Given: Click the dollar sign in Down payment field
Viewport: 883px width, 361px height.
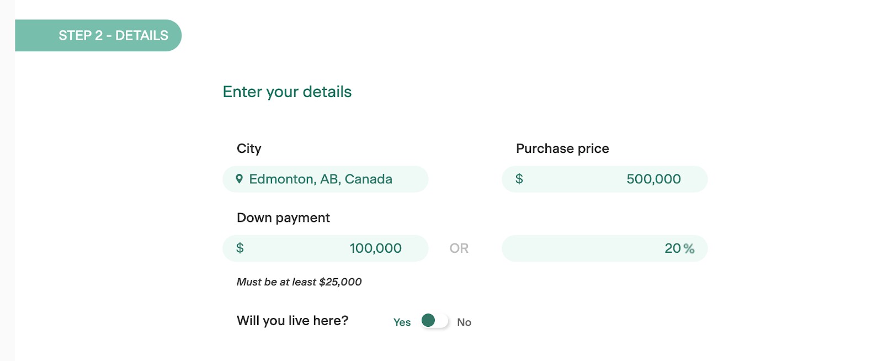Looking at the screenshot, I should pos(240,248).
